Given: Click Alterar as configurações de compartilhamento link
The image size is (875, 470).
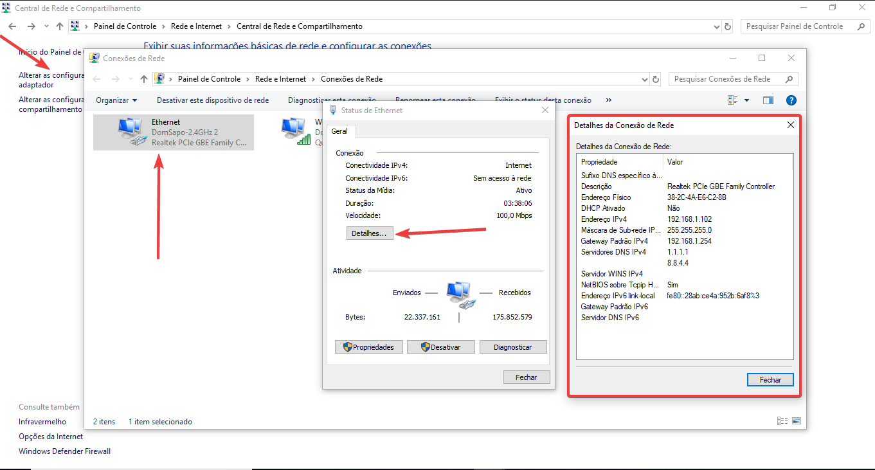Looking at the screenshot, I should pos(51,104).
